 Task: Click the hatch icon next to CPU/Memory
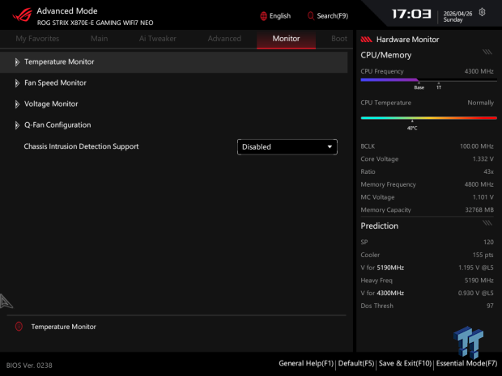tap(487, 52)
